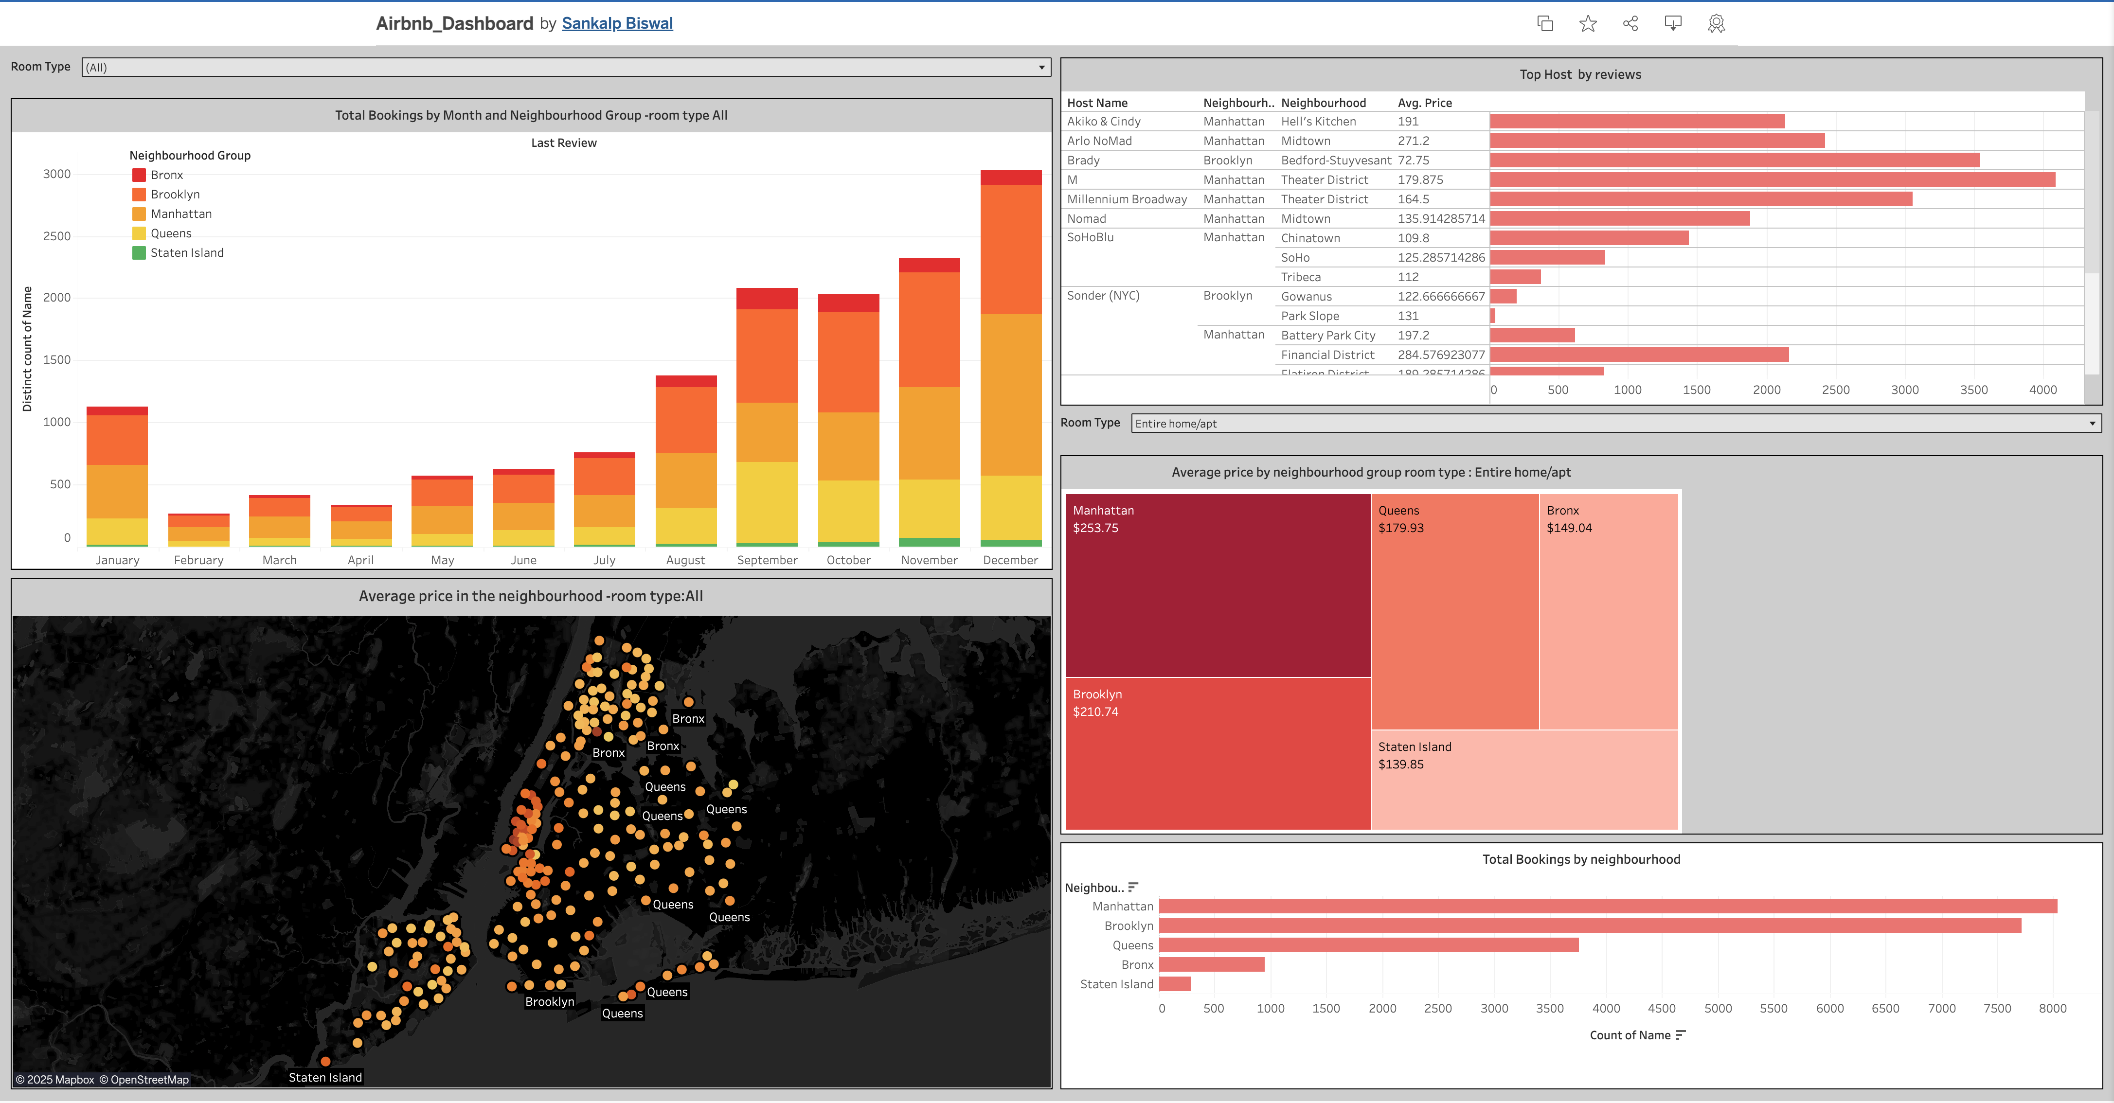The height and width of the screenshot is (1103, 2114).
Task: Click the duplicate/copy workbook icon
Action: [1544, 24]
